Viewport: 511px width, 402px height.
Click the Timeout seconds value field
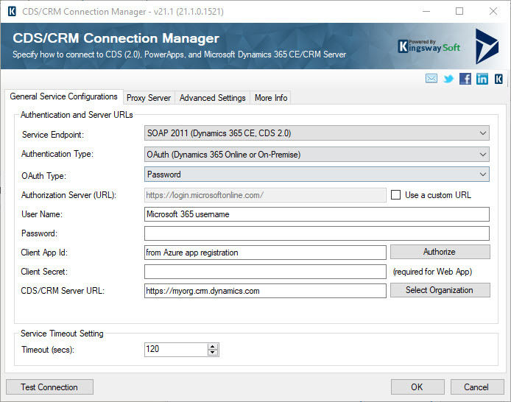[x=176, y=349]
